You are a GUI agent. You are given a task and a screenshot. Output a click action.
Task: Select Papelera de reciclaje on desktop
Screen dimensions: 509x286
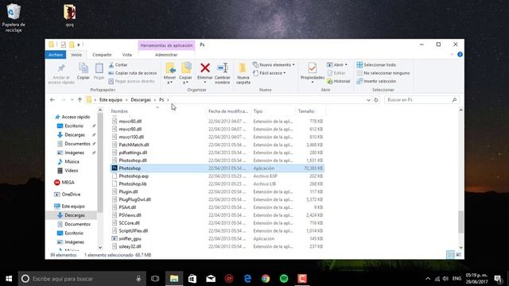click(14, 17)
